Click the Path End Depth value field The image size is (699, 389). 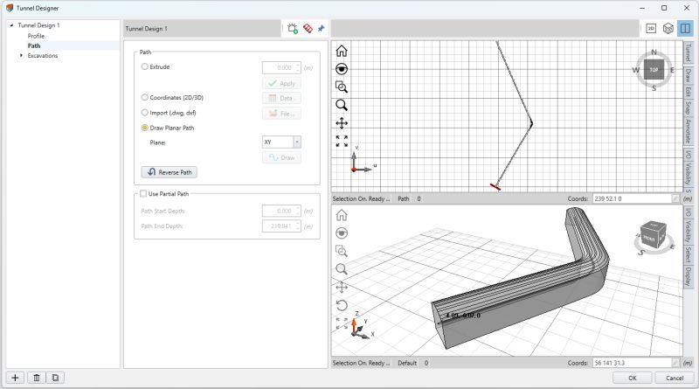pos(279,226)
